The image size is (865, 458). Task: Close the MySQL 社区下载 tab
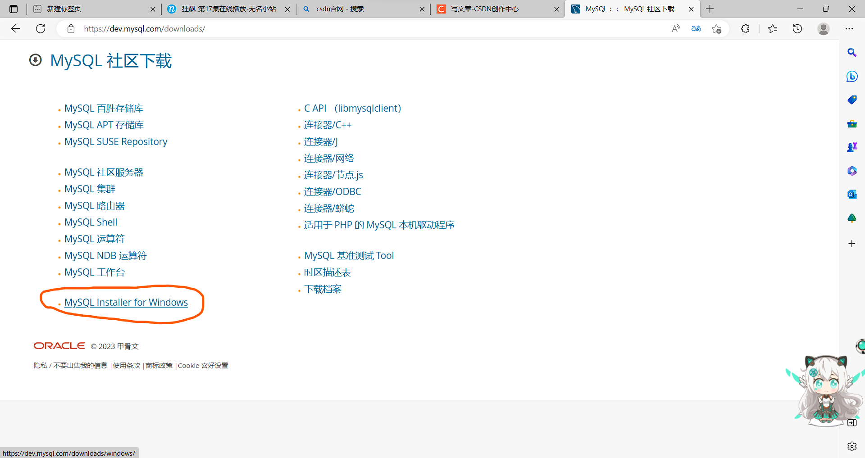point(691,9)
